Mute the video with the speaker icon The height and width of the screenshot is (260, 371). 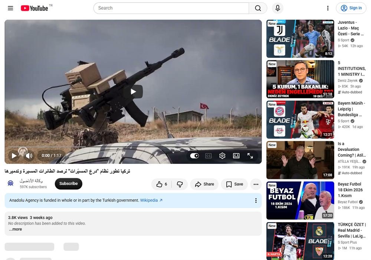point(29,156)
